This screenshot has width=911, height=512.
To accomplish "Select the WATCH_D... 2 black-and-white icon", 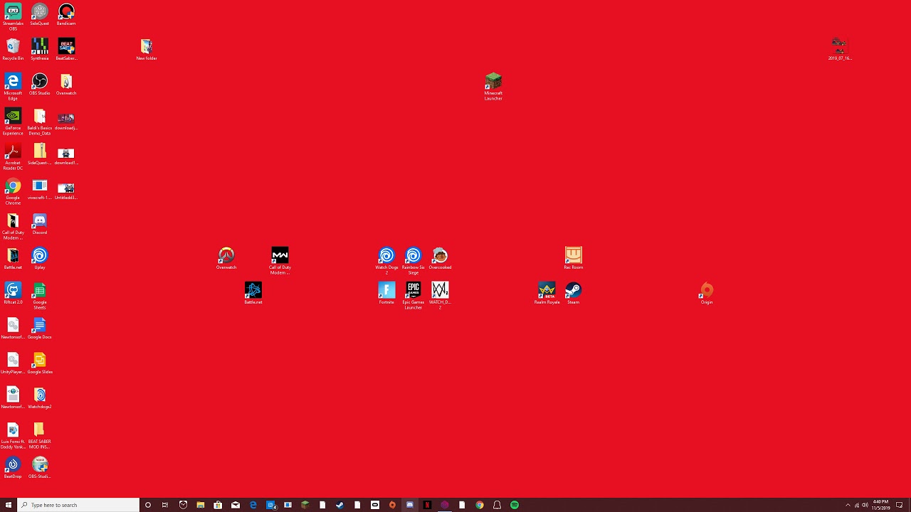I will pos(440,296).
